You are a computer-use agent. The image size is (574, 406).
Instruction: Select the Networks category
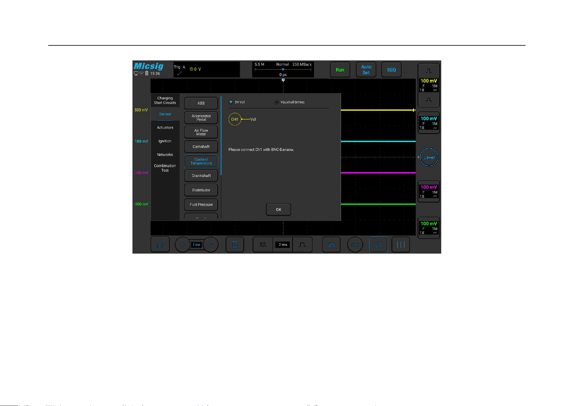[165, 155]
